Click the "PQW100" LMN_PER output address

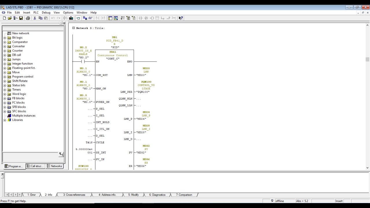tap(143, 92)
